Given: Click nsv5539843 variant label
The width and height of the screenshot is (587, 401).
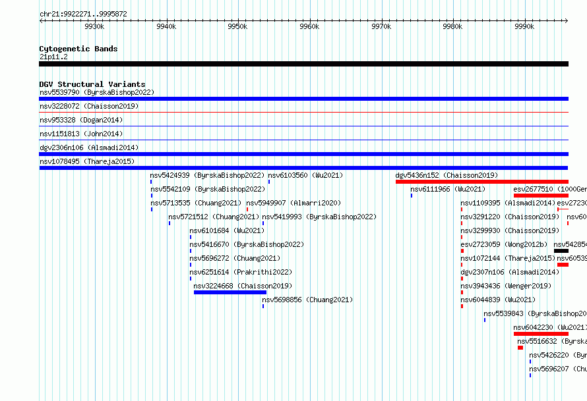Looking at the screenshot, I should pos(535,313).
